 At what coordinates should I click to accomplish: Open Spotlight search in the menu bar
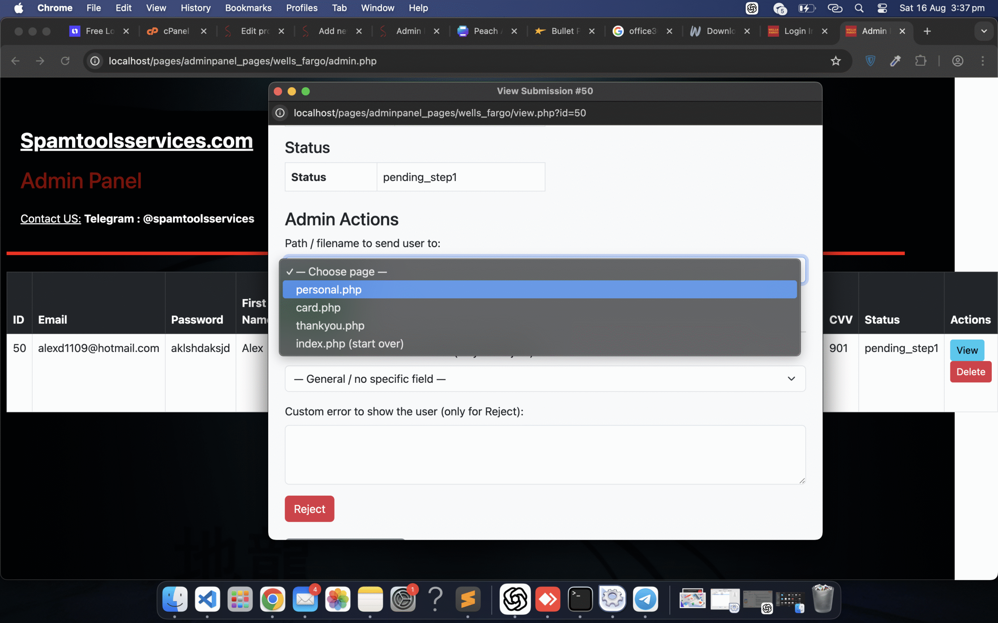859,8
